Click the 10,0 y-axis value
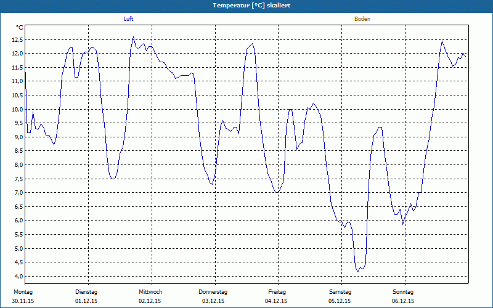Image resolution: width=493 pixels, height=308 pixels. [x=17, y=110]
